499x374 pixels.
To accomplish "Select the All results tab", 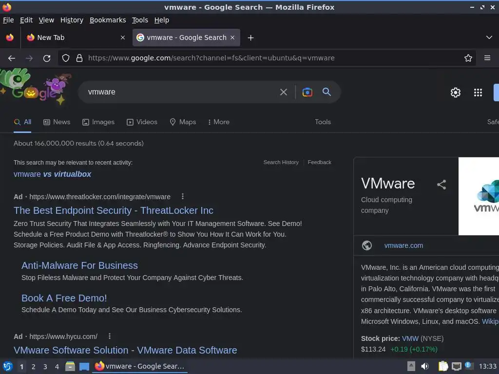I will click(x=22, y=122).
